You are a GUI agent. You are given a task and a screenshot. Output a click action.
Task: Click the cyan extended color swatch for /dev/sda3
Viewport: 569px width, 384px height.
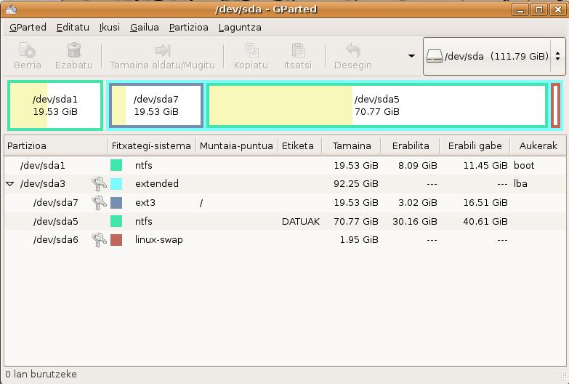tap(116, 184)
